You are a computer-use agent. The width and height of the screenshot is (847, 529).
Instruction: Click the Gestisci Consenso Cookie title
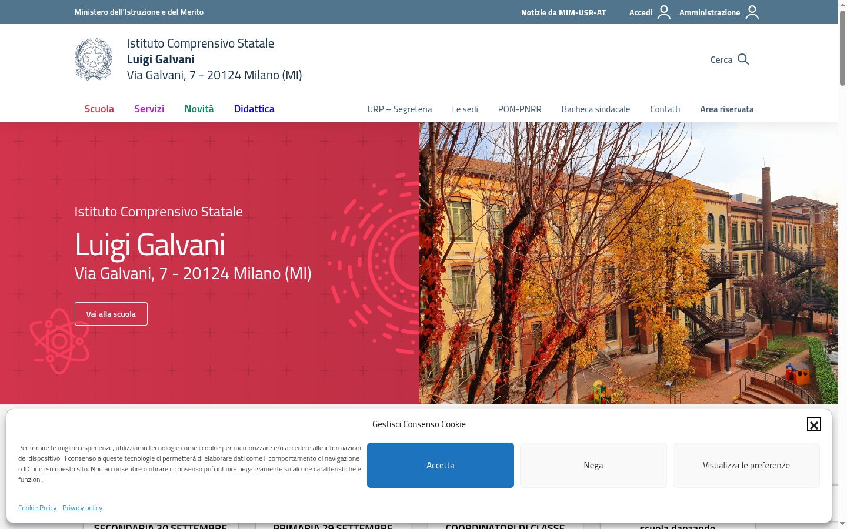419,424
